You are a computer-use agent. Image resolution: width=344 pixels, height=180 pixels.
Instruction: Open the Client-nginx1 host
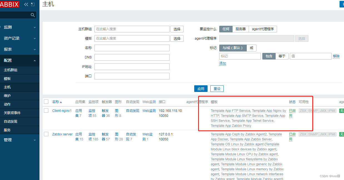click(62, 111)
